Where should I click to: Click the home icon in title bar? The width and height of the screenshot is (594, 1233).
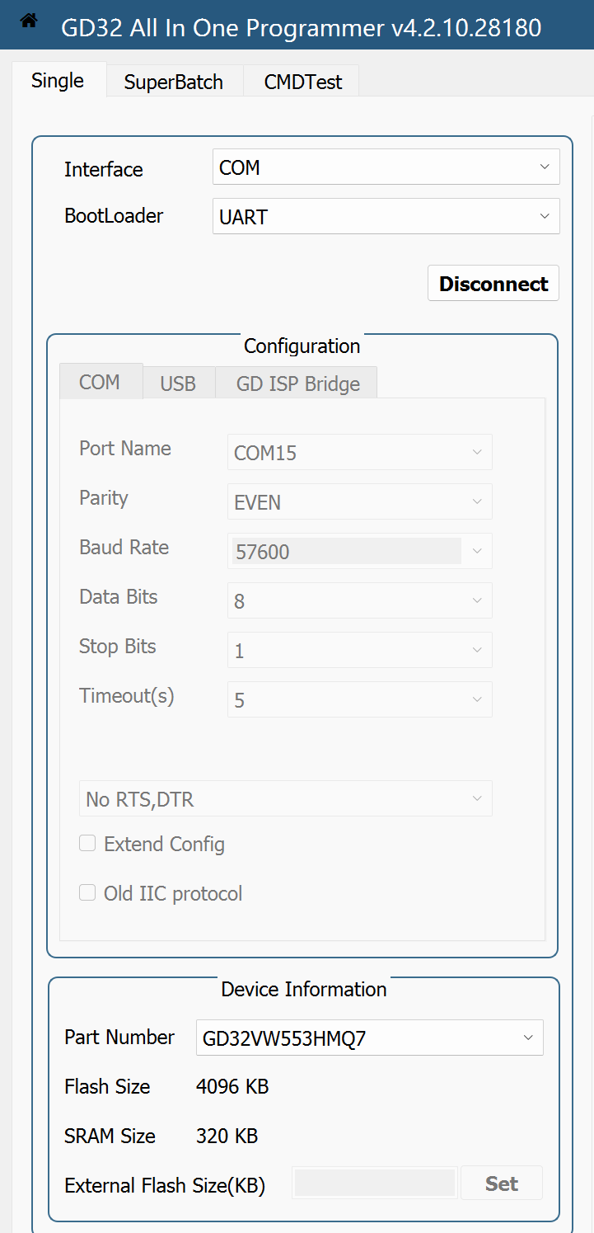(x=29, y=21)
